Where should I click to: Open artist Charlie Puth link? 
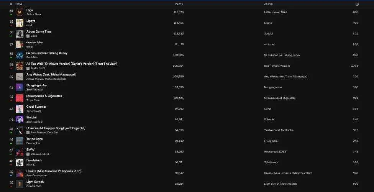pyautogui.click(x=34, y=186)
